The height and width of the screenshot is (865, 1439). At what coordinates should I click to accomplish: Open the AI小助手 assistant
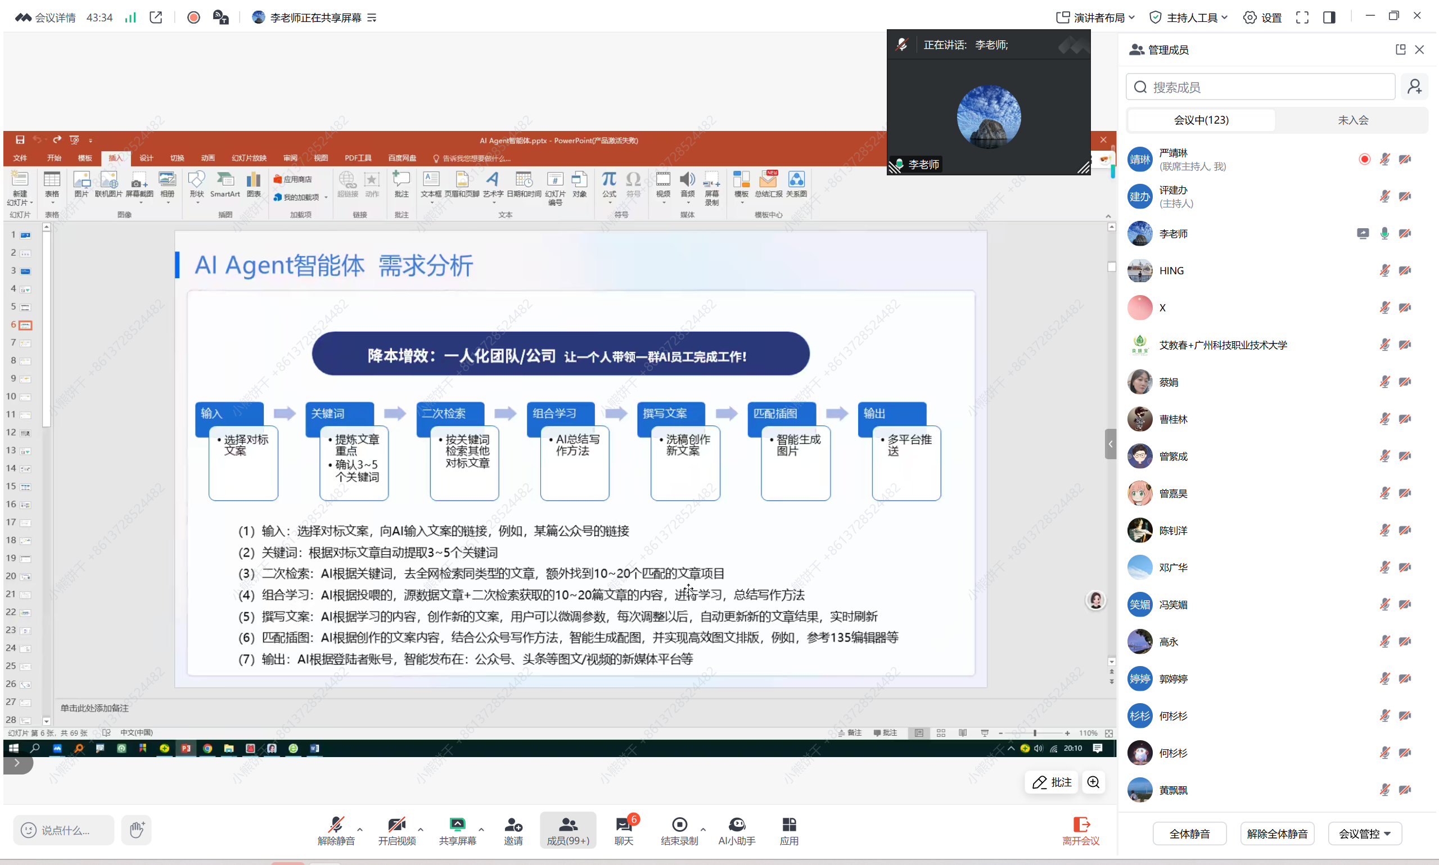point(737,830)
